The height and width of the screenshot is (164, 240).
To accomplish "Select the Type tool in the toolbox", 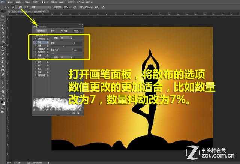I will coord(3,79).
